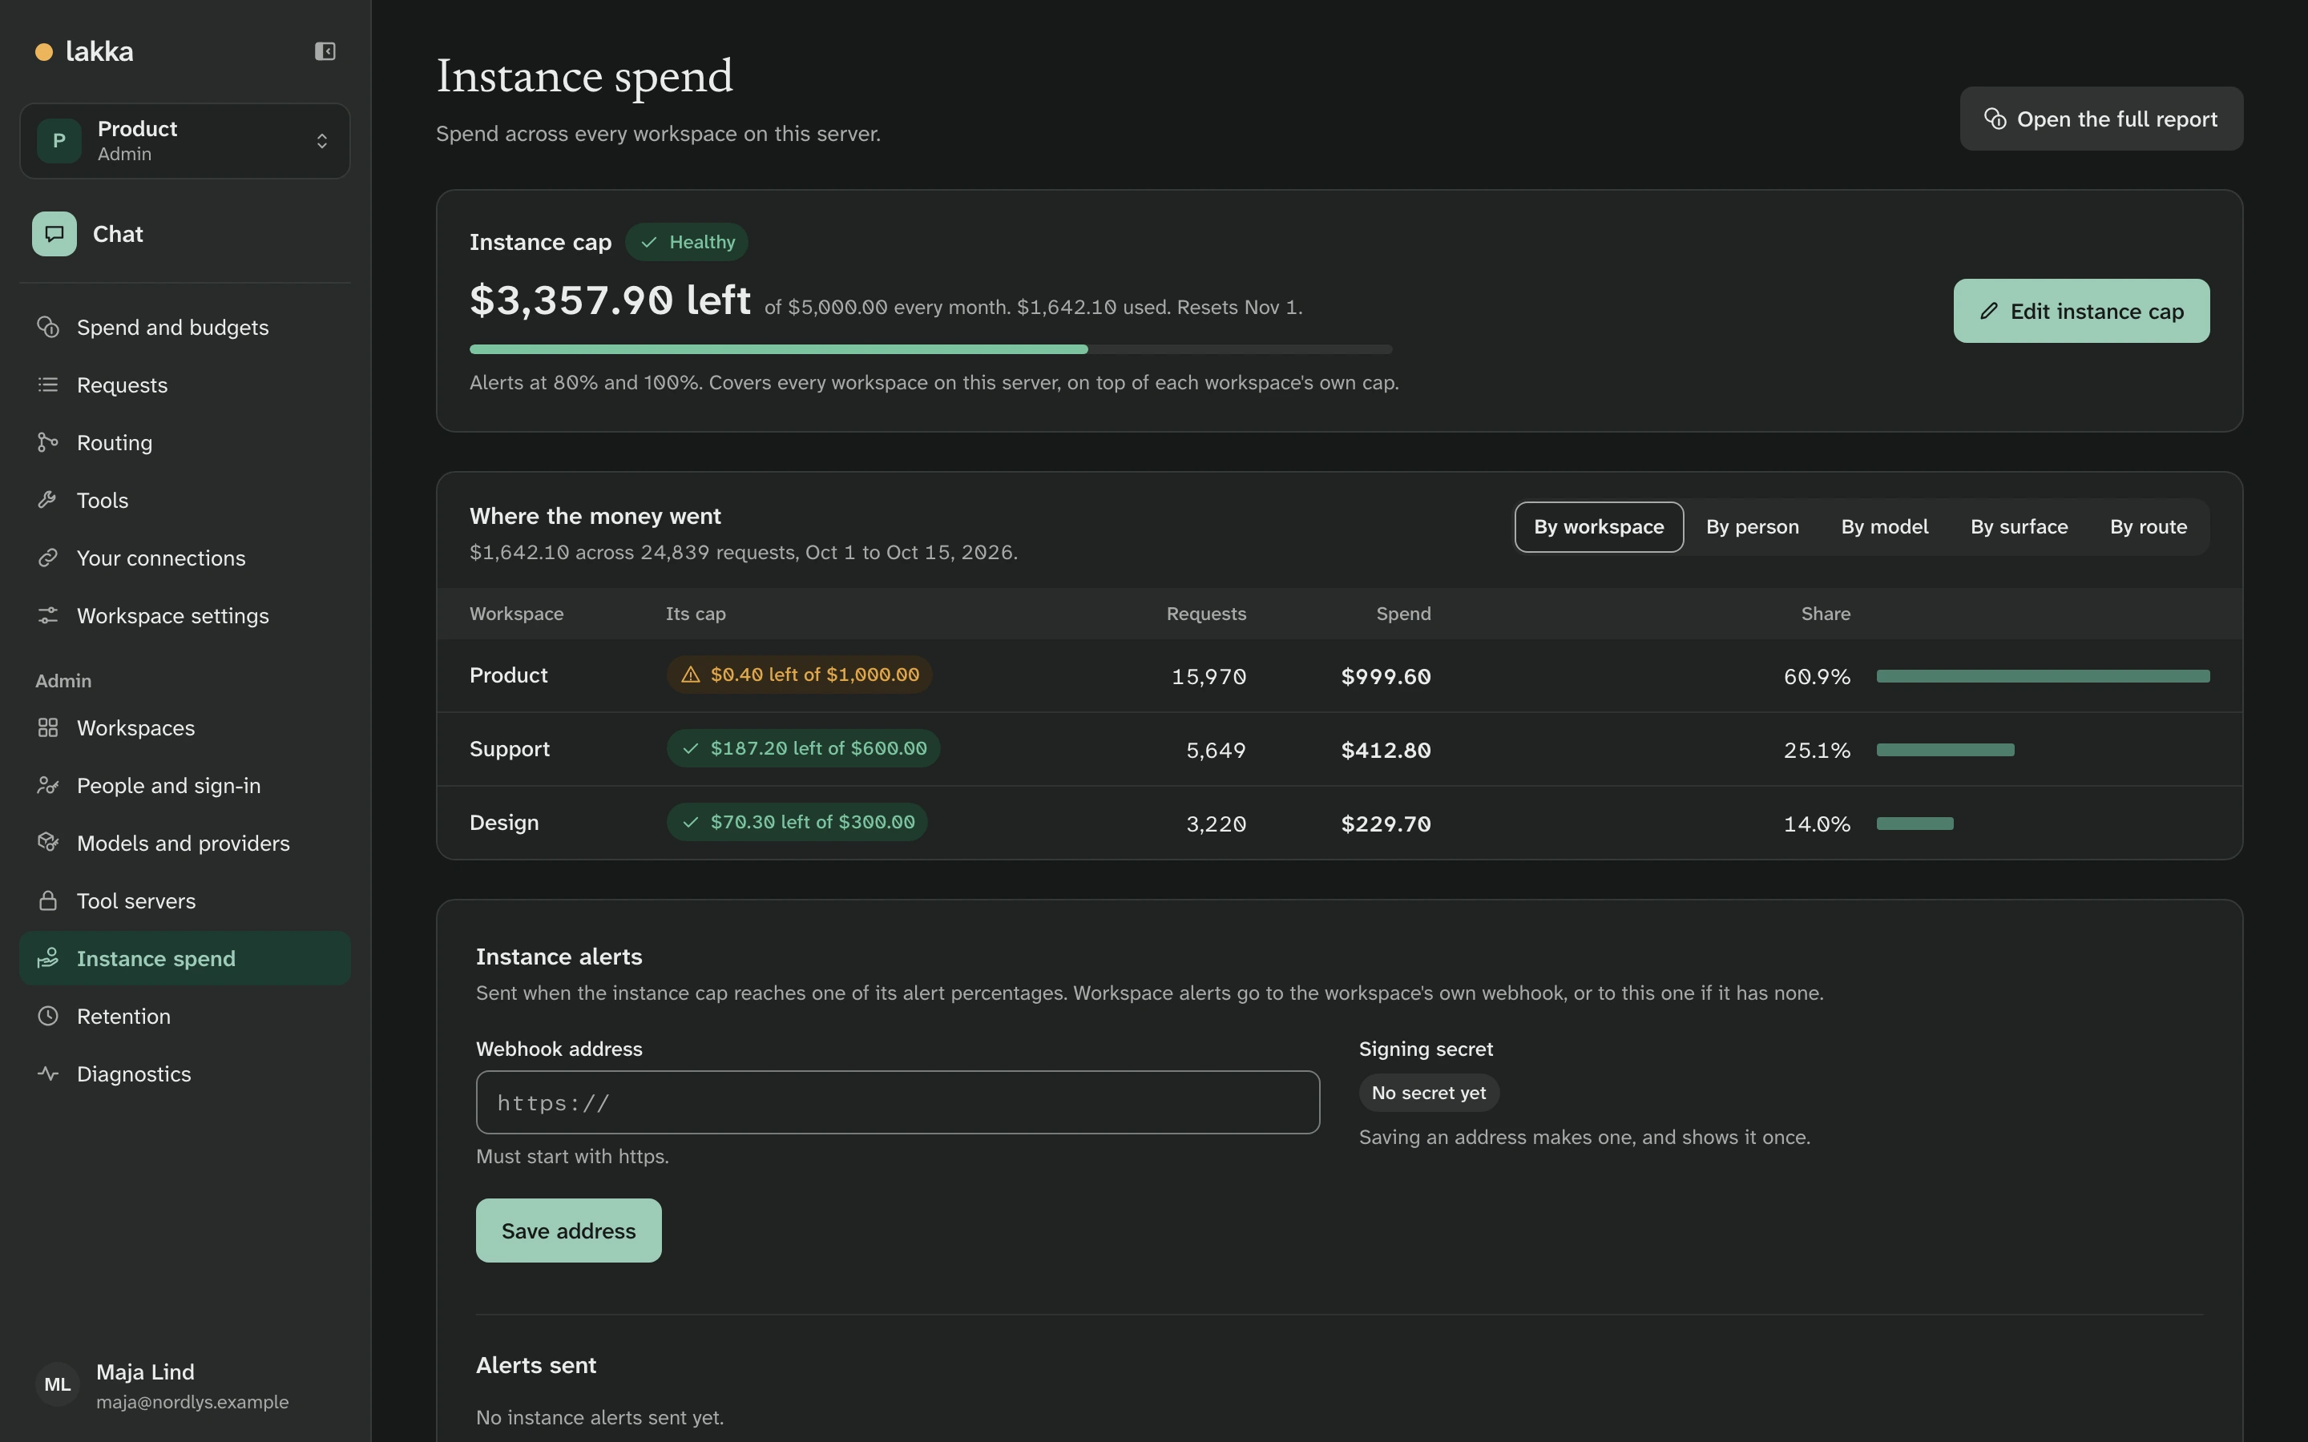The image size is (2308, 1442).
Task: Switch to the By route tab
Action: [2148, 526]
